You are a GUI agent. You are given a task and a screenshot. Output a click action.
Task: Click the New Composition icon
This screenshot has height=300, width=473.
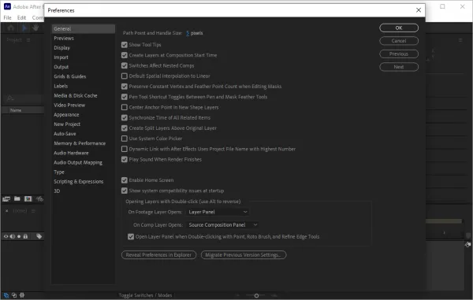point(28,198)
